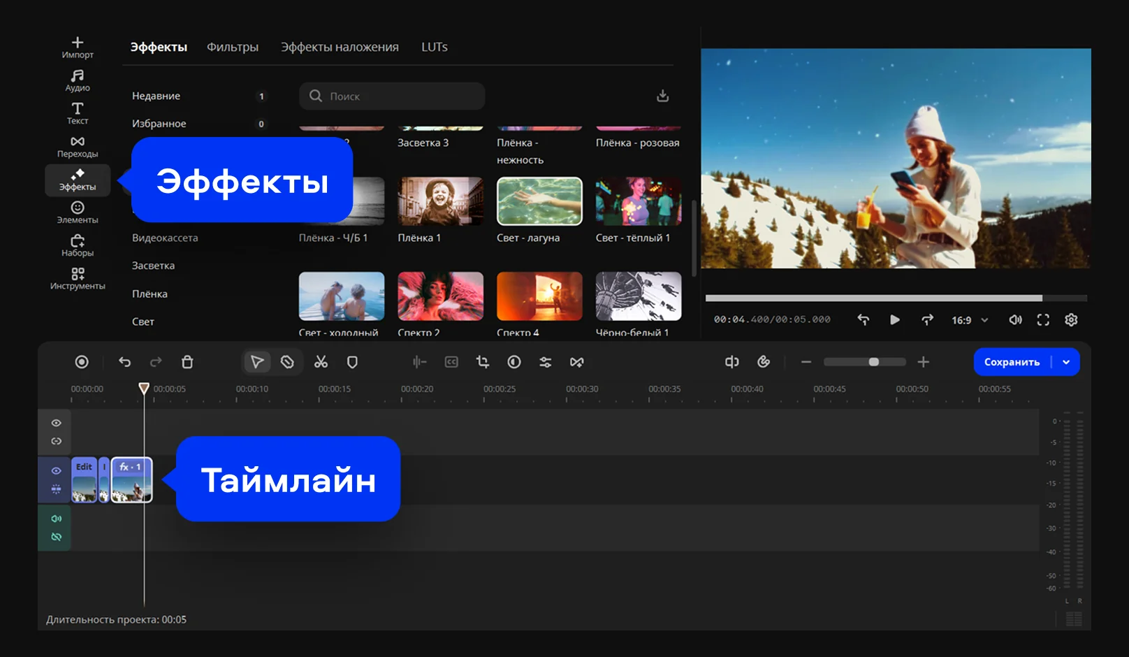Image resolution: width=1129 pixels, height=657 pixels.
Task: Add a marker with the marker icon
Action: pos(353,362)
